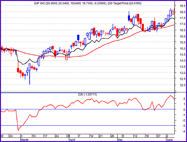Click the Z30 axis value -4
The image size is (187, 142).
[x=183, y=131]
